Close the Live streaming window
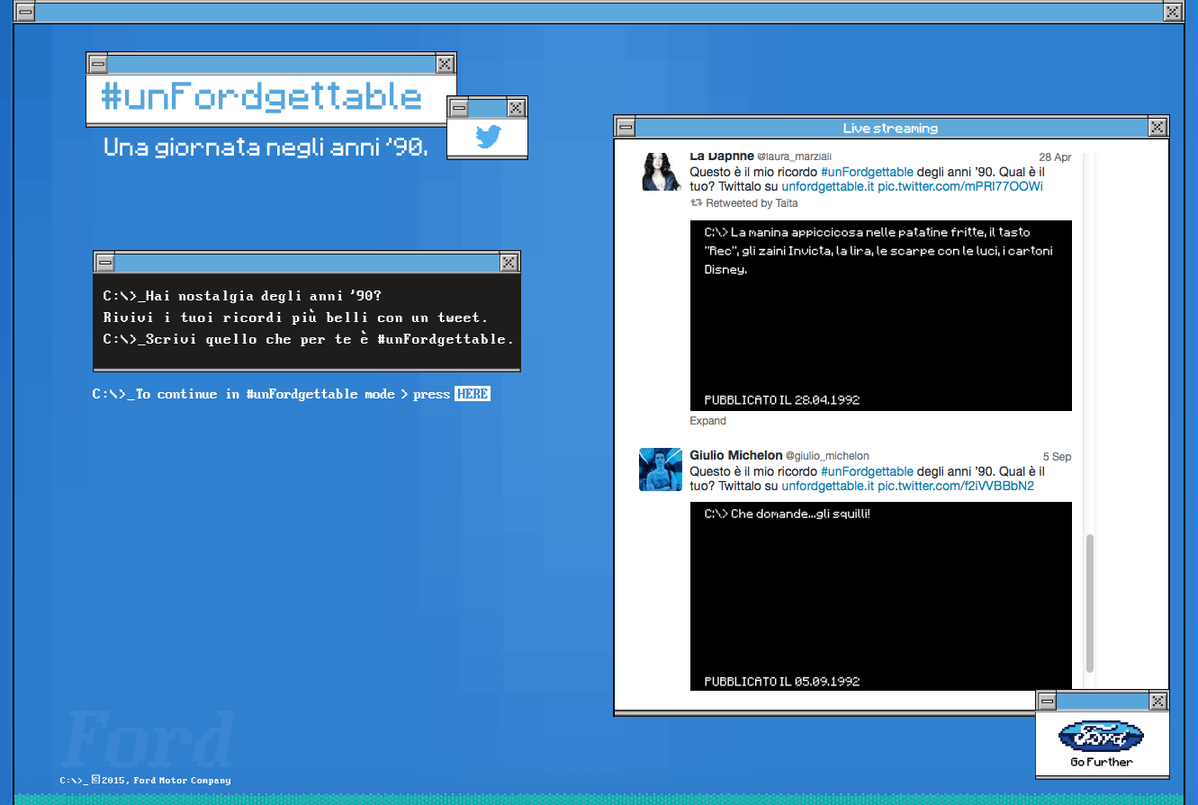1198x805 pixels. [1158, 127]
